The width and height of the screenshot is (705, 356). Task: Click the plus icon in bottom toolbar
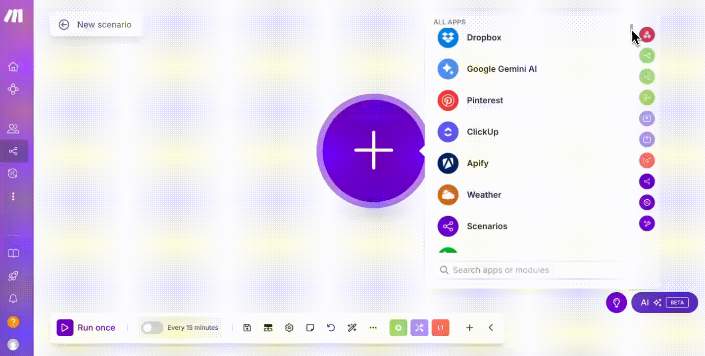[470, 327]
